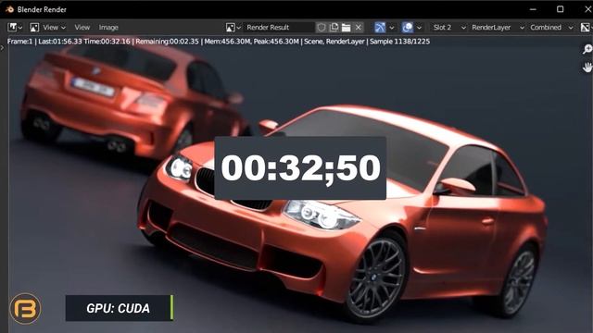Open image using the folder icon
Screen dimensions: 593x333
point(346,27)
